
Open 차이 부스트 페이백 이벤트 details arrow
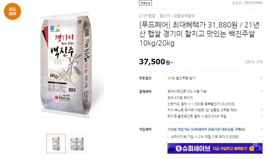coord(262,110)
